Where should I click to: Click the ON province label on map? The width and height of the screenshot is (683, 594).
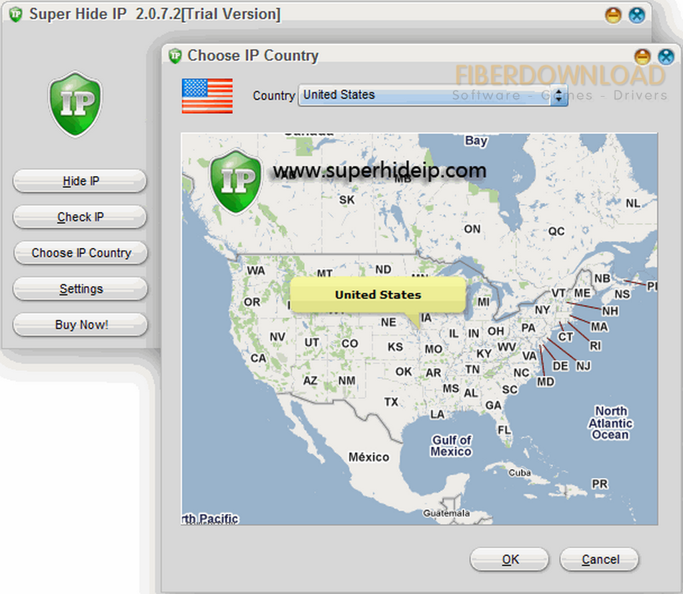click(x=472, y=229)
